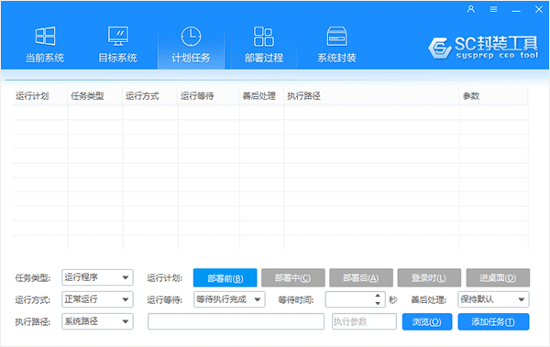
Task: Click the 参数 column header
Action: point(494,96)
